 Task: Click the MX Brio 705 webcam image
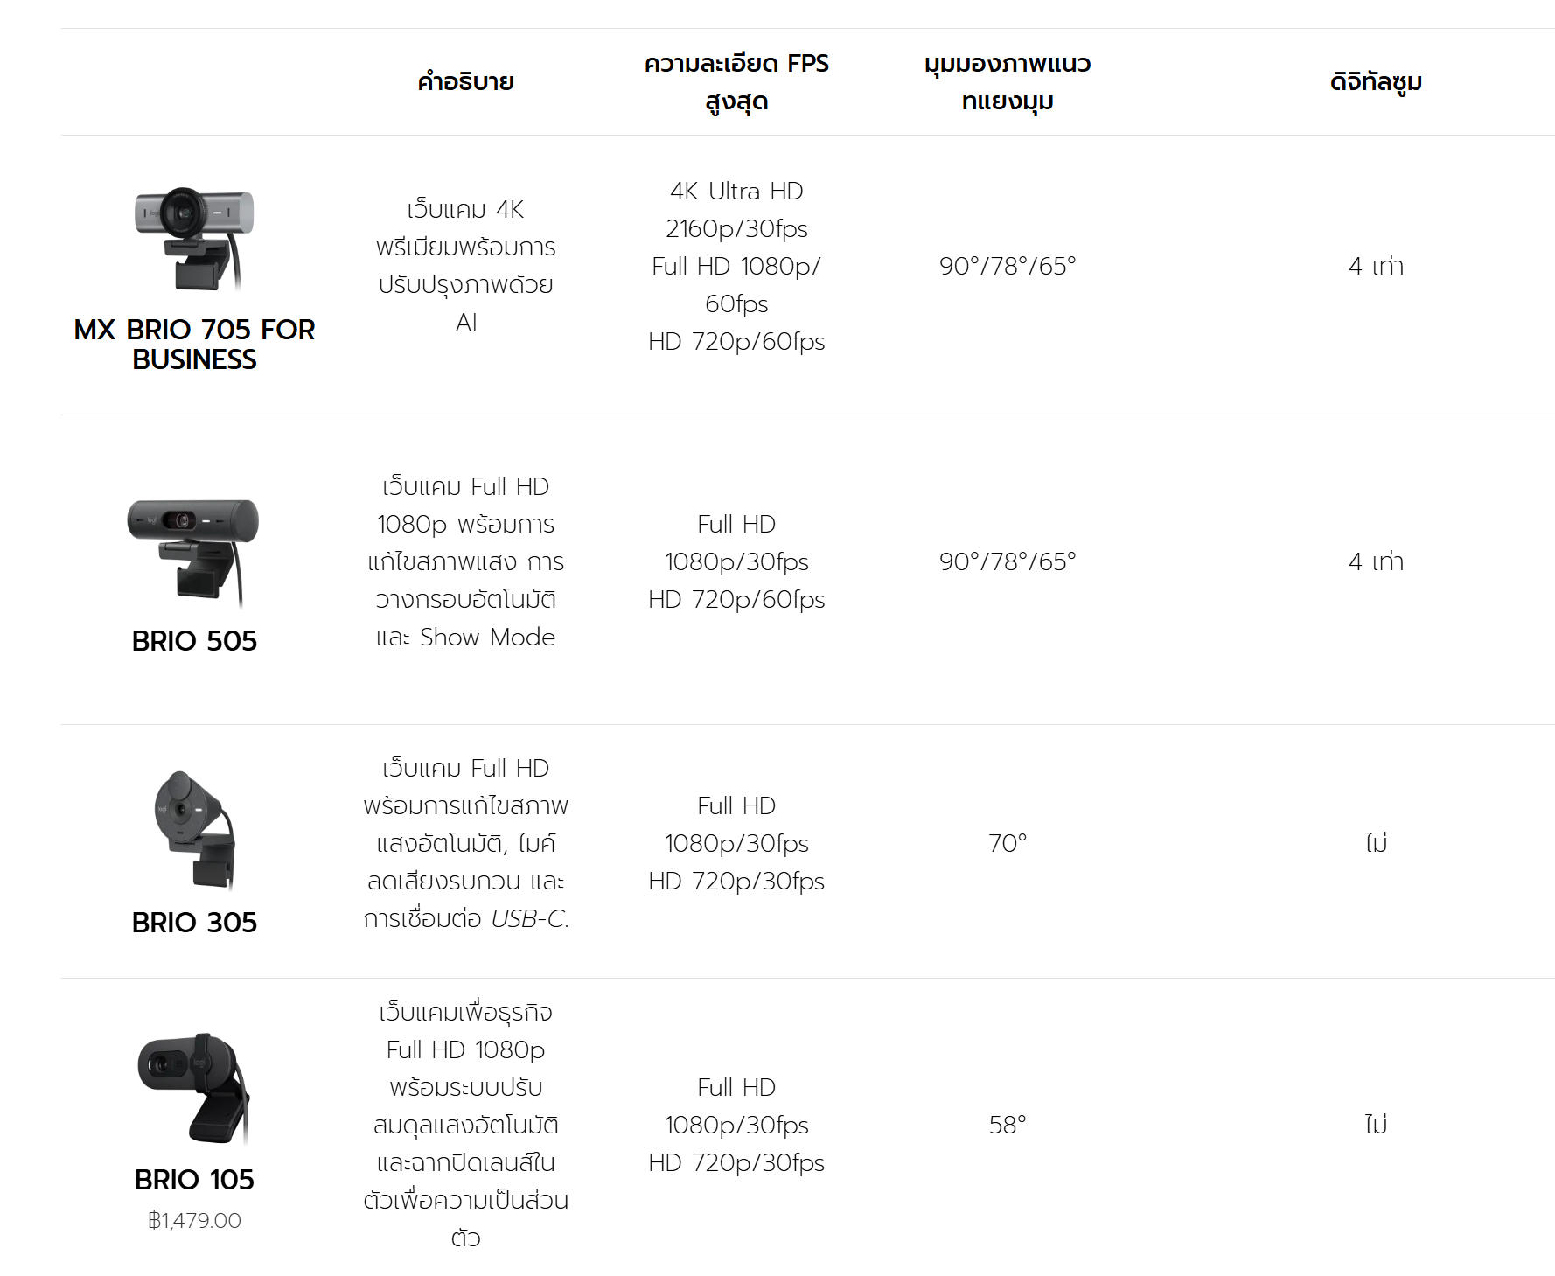(x=194, y=238)
